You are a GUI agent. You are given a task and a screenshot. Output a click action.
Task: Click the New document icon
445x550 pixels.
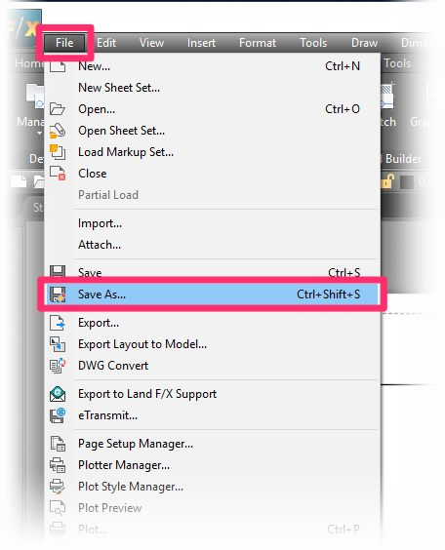point(58,66)
